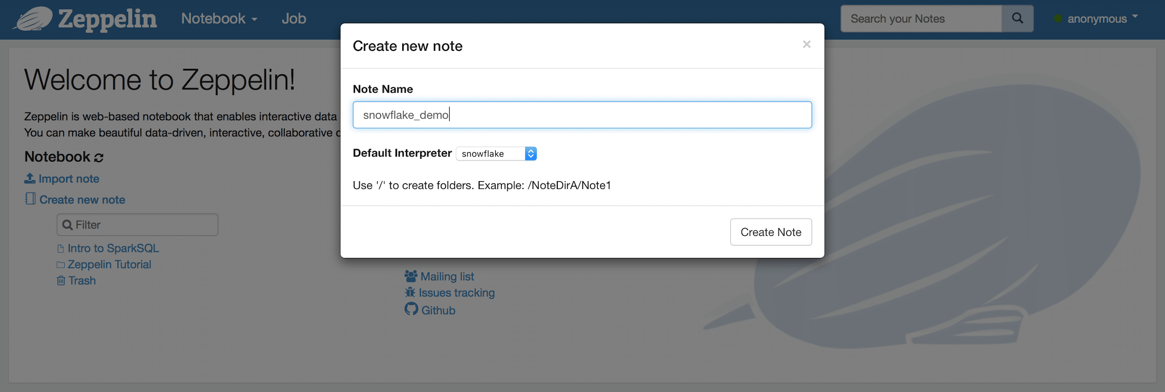
Task: Click the Create new note notebook icon
Action: click(x=30, y=199)
